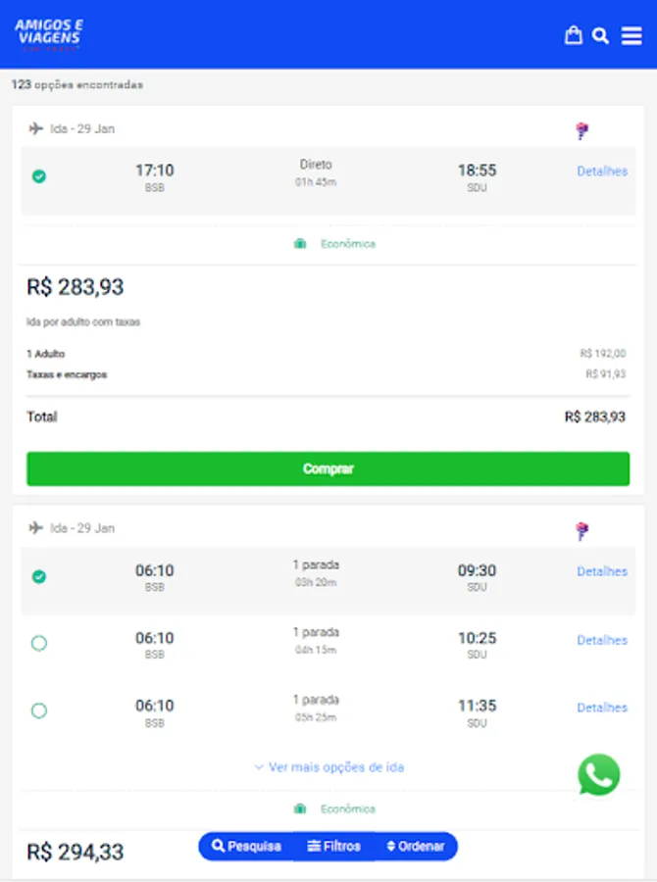Click the airline logo on second flight card
This screenshot has height=882, width=657.
tap(582, 531)
